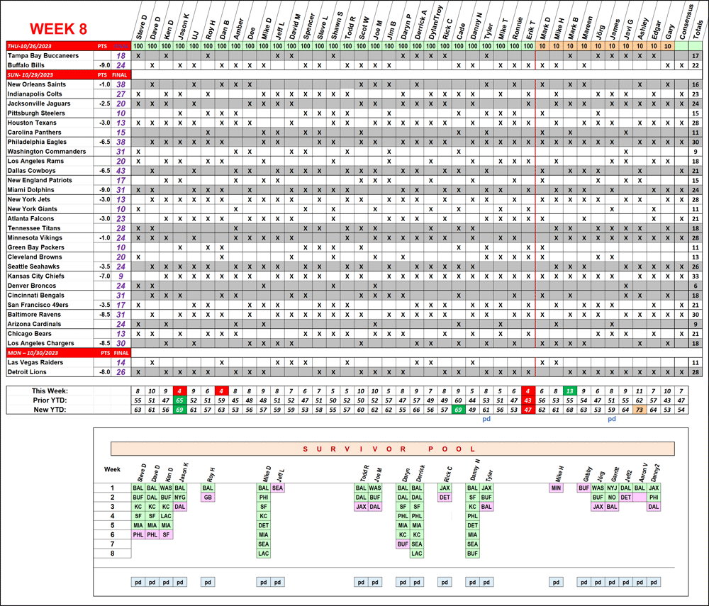Click the green 13 cell in This Week row
The height and width of the screenshot is (606, 709).
click(x=569, y=391)
